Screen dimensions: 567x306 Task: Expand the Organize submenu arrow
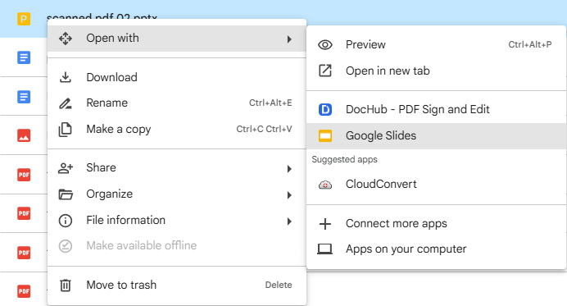pos(289,195)
